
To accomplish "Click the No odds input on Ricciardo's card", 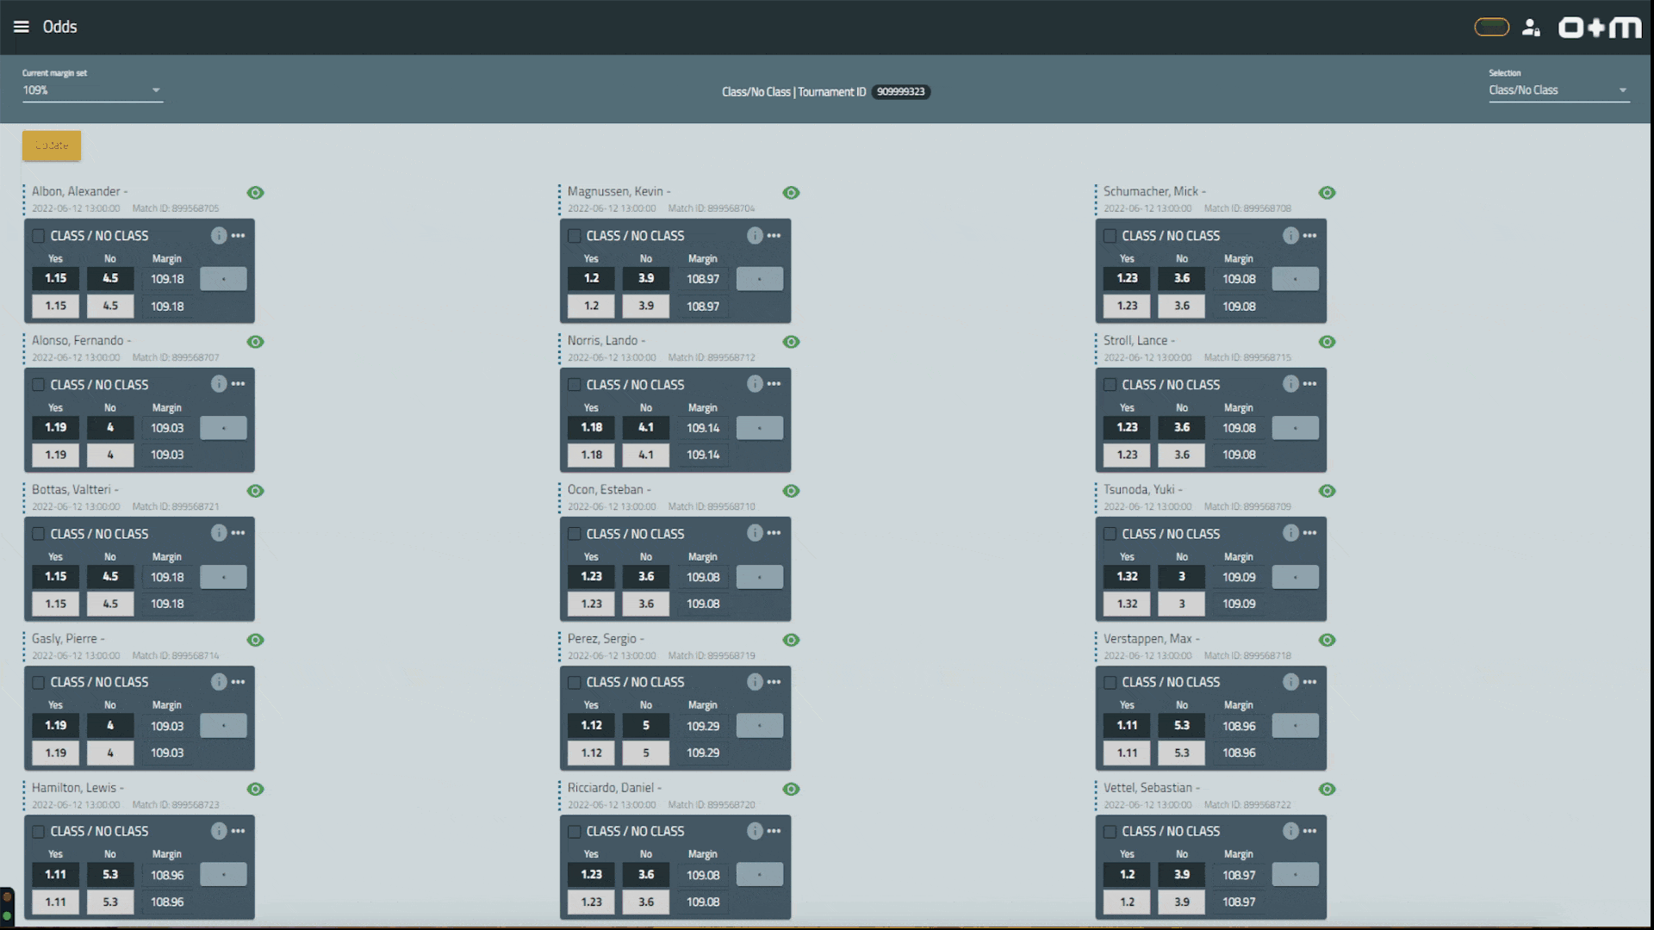I will point(646,902).
